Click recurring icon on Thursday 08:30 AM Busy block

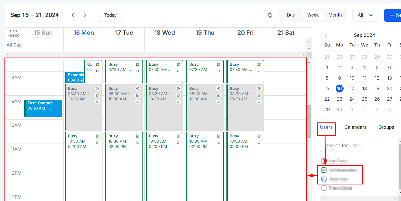[219, 102]
